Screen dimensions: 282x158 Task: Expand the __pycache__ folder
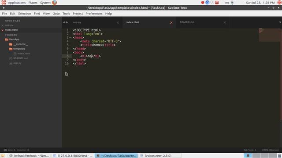pyautogui.click(x=21, y=44)
